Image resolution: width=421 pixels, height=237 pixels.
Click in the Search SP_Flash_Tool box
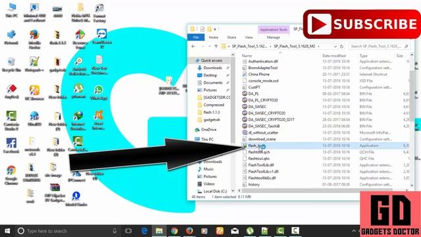point(380,46)
